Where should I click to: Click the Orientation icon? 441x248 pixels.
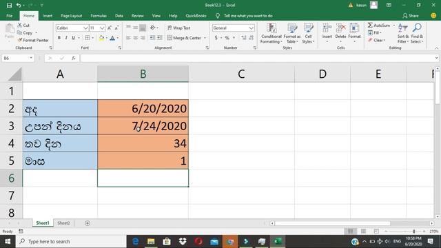(153, 28)
